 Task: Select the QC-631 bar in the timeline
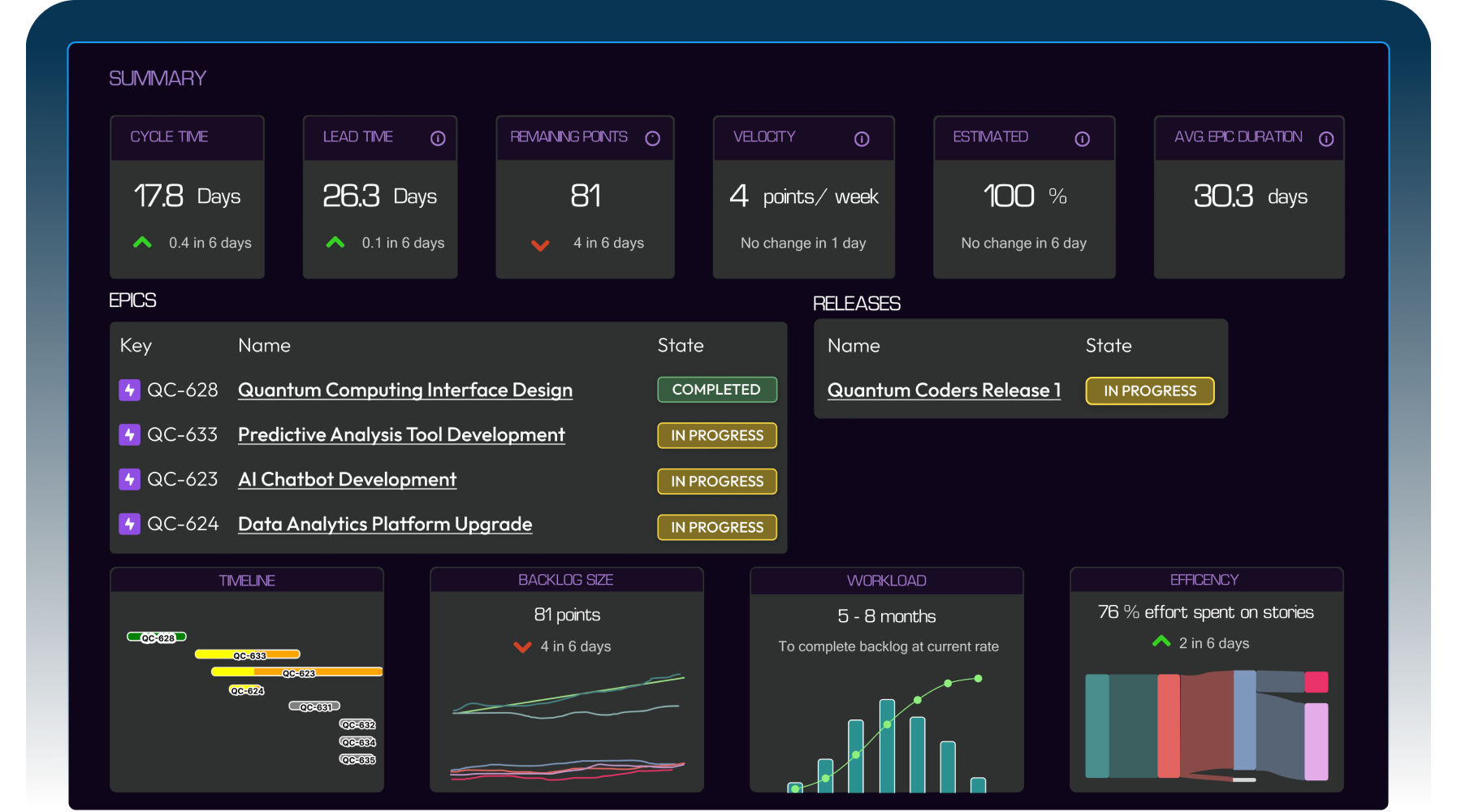click(314, 706)
